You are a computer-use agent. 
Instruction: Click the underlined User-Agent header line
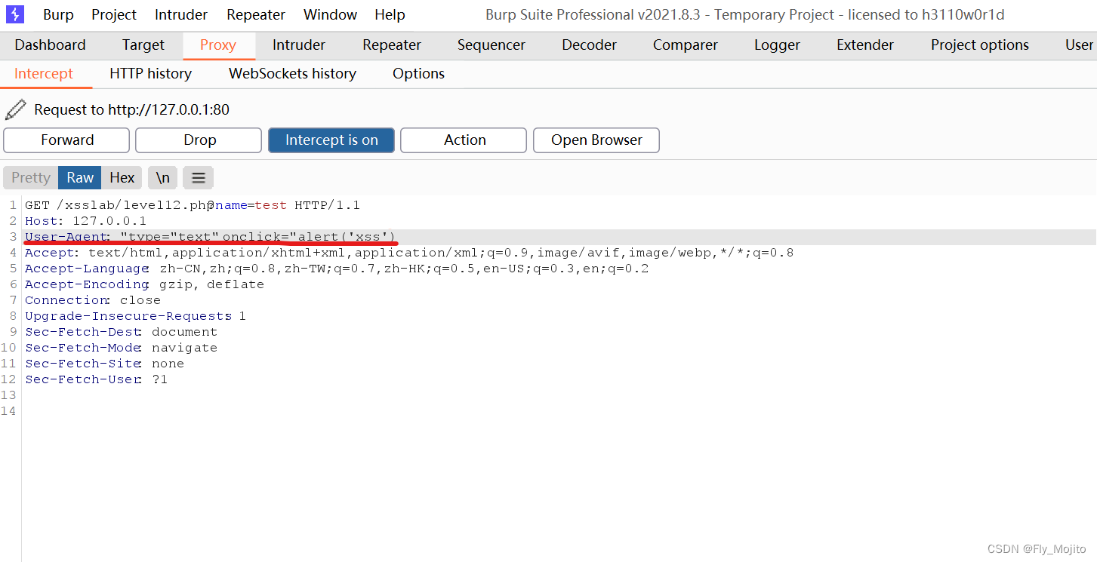208,236
